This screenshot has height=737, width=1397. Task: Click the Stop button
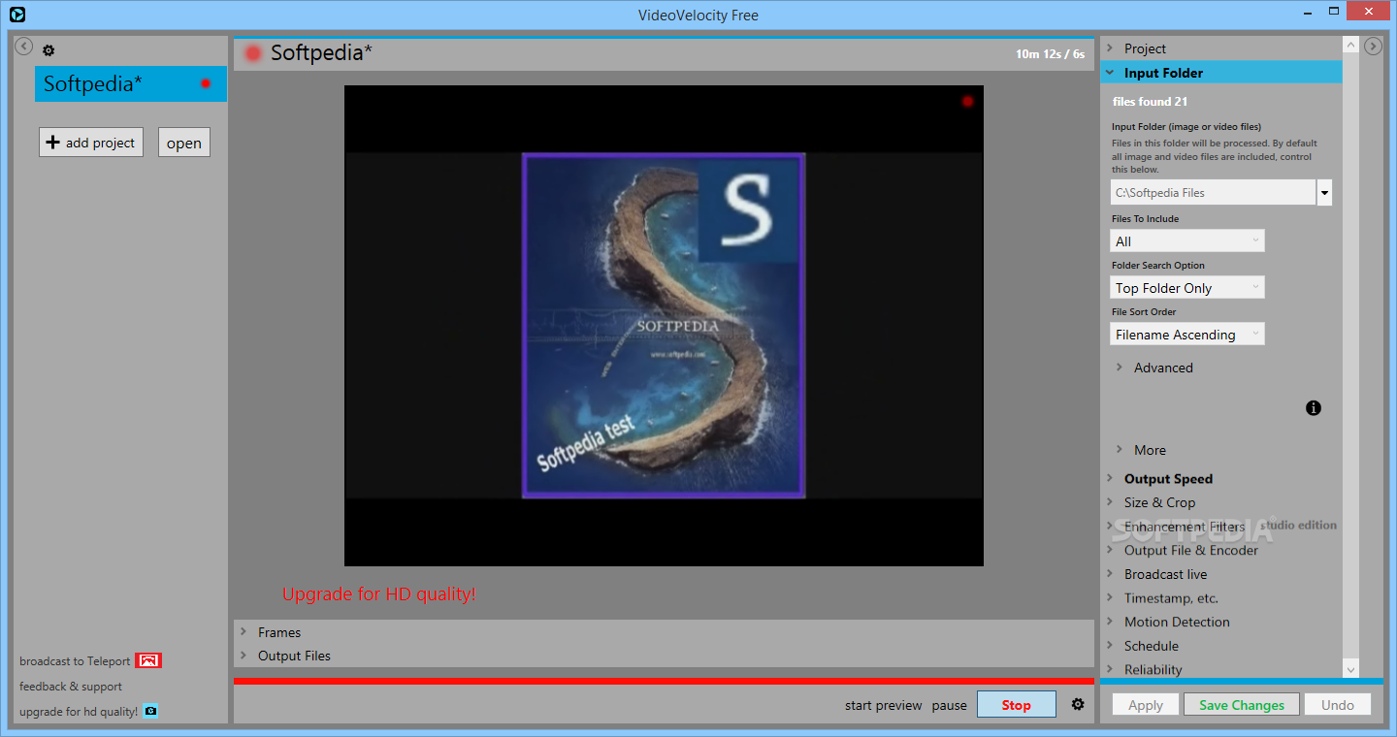coord(1017,705)
